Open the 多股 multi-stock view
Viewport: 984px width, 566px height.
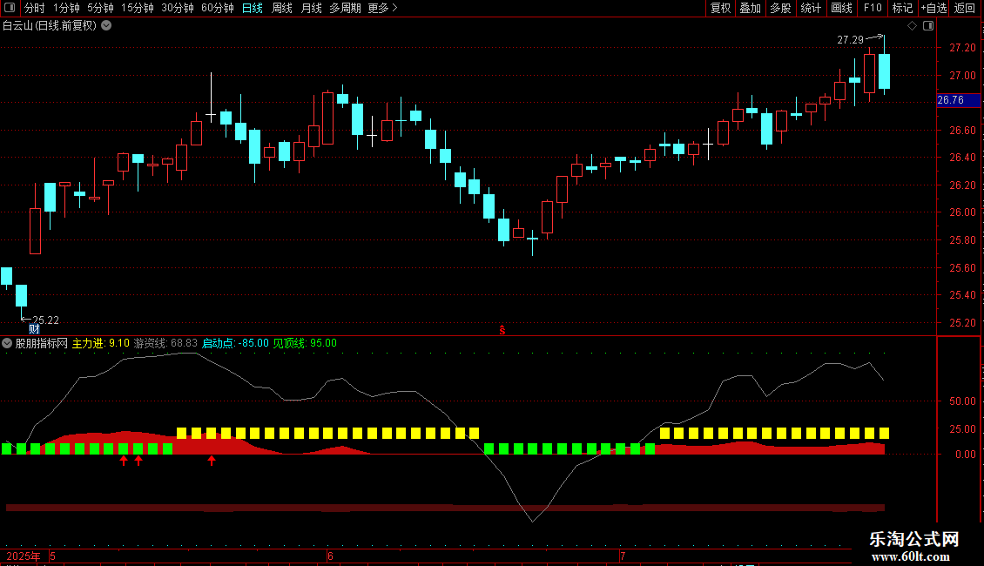coord(780,8)
